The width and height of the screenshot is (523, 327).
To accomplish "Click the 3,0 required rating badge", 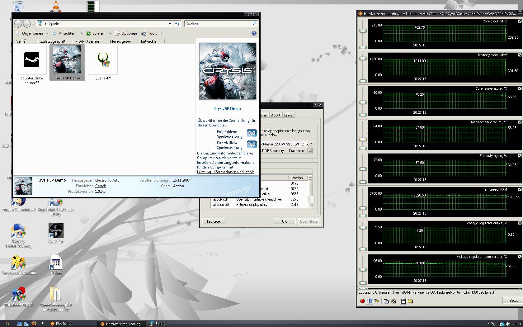I will pos(252,144).
